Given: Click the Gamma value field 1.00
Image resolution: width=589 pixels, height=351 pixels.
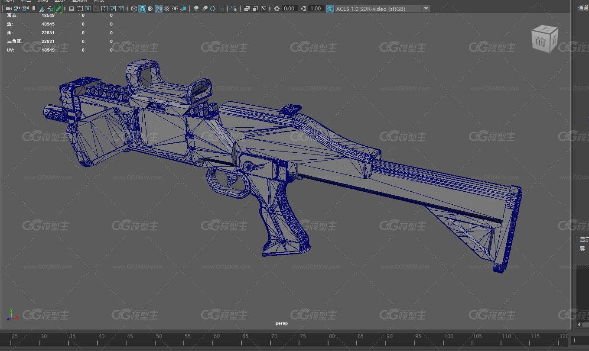Looking at the screenshot, I should [316, 9].
